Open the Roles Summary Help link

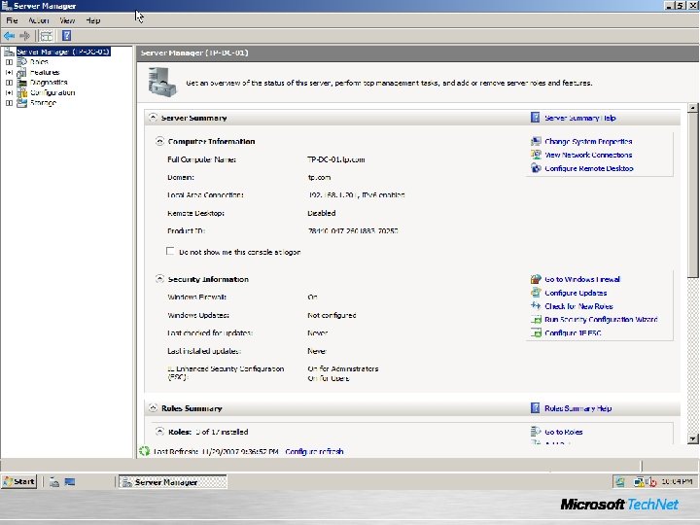[578, 408]
